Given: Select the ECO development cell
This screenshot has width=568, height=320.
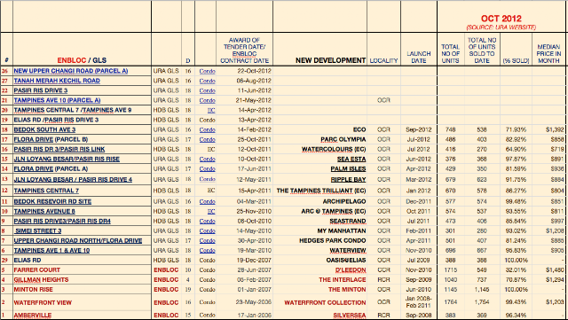Looking at the screenshot, I should [359, 129].
